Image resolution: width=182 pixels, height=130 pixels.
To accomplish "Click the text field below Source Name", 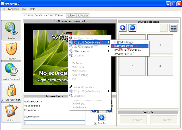I will click(x=55, y=122).
